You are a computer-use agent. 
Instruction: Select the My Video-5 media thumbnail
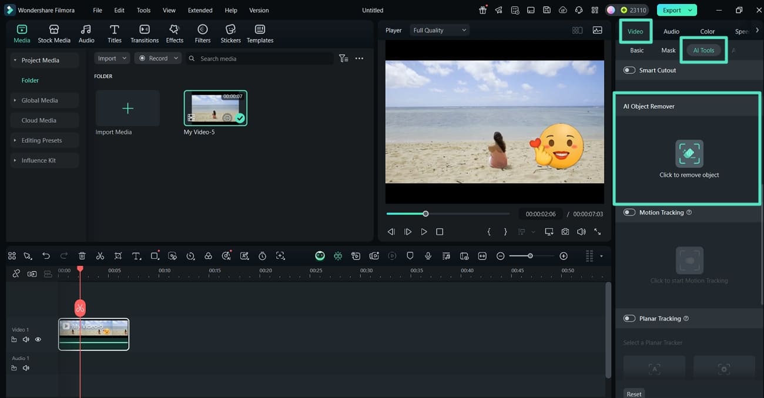(216, 108)
